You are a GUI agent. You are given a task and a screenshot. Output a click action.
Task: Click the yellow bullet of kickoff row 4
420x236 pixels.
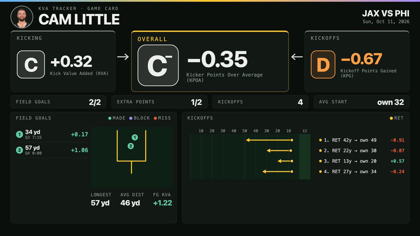(x=320, y=172)
